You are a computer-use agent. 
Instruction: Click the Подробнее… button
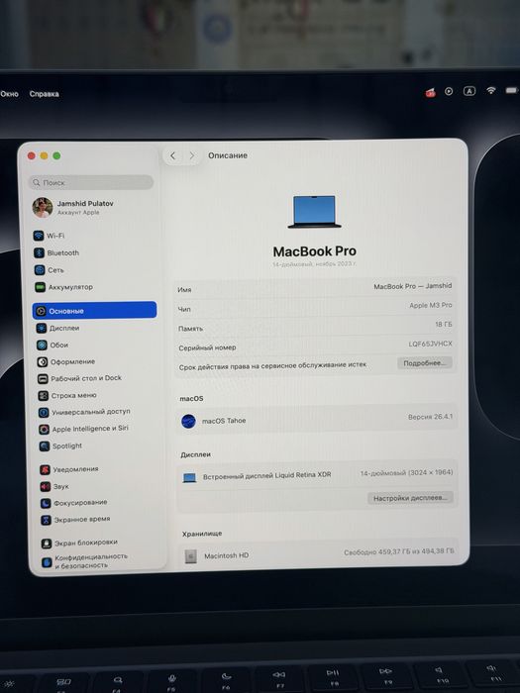[425, 363]
